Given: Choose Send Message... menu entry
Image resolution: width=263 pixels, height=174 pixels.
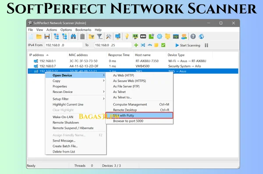Looking at the screenshot, I should point(75,141).
